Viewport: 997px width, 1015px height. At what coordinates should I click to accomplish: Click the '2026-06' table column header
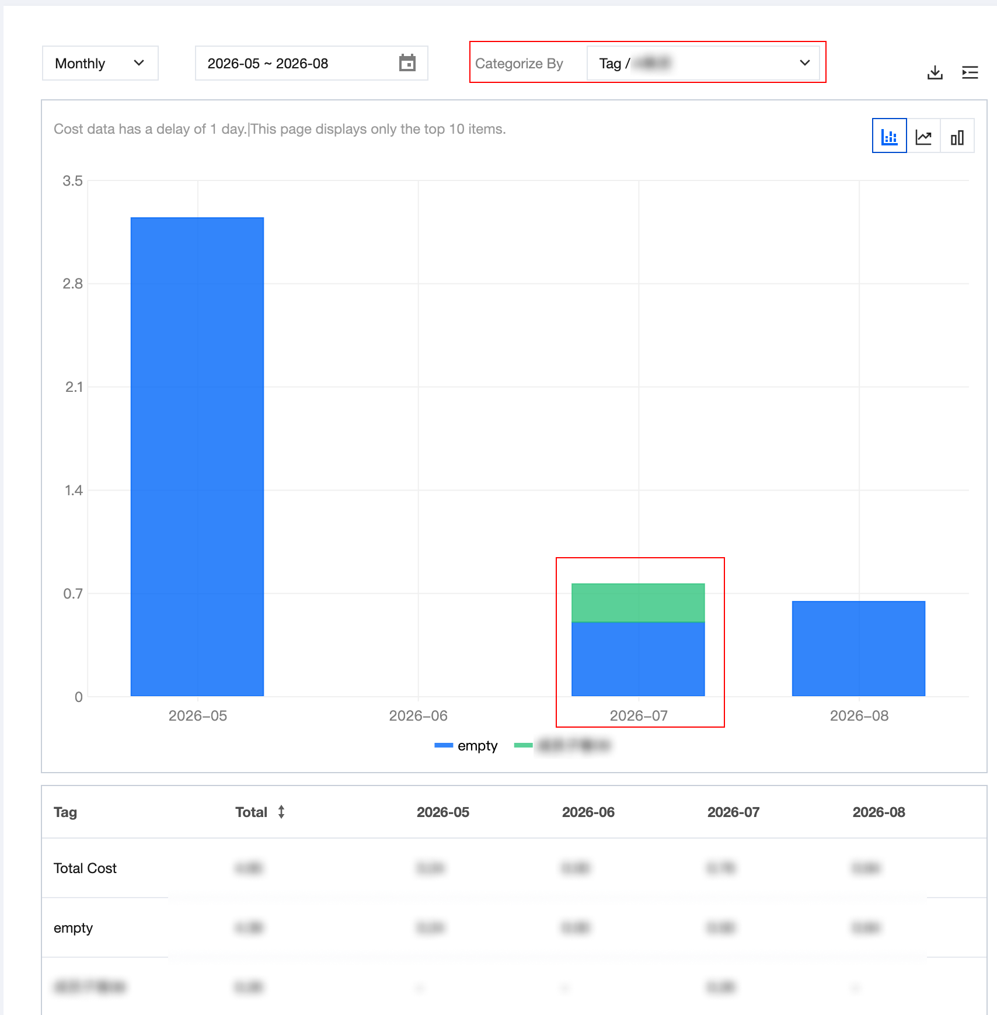click(x=588, y=812)
